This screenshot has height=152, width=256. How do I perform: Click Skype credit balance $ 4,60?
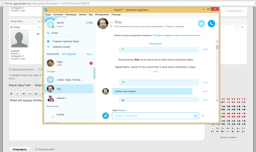pyautogui.click(x=89, y=23)
